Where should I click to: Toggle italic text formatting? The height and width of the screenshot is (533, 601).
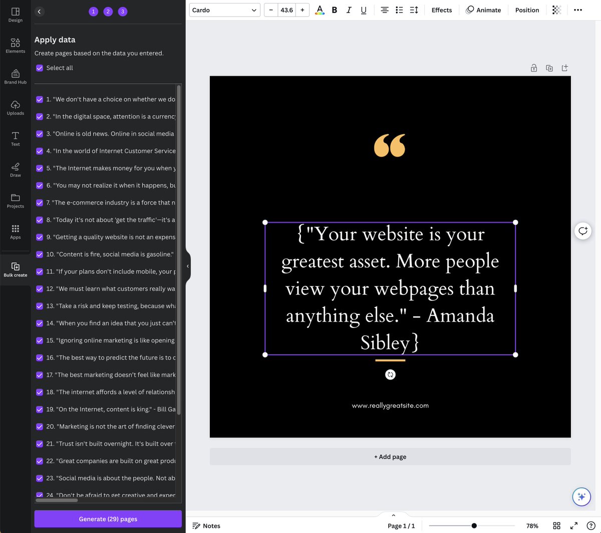(x=349, y=10)
